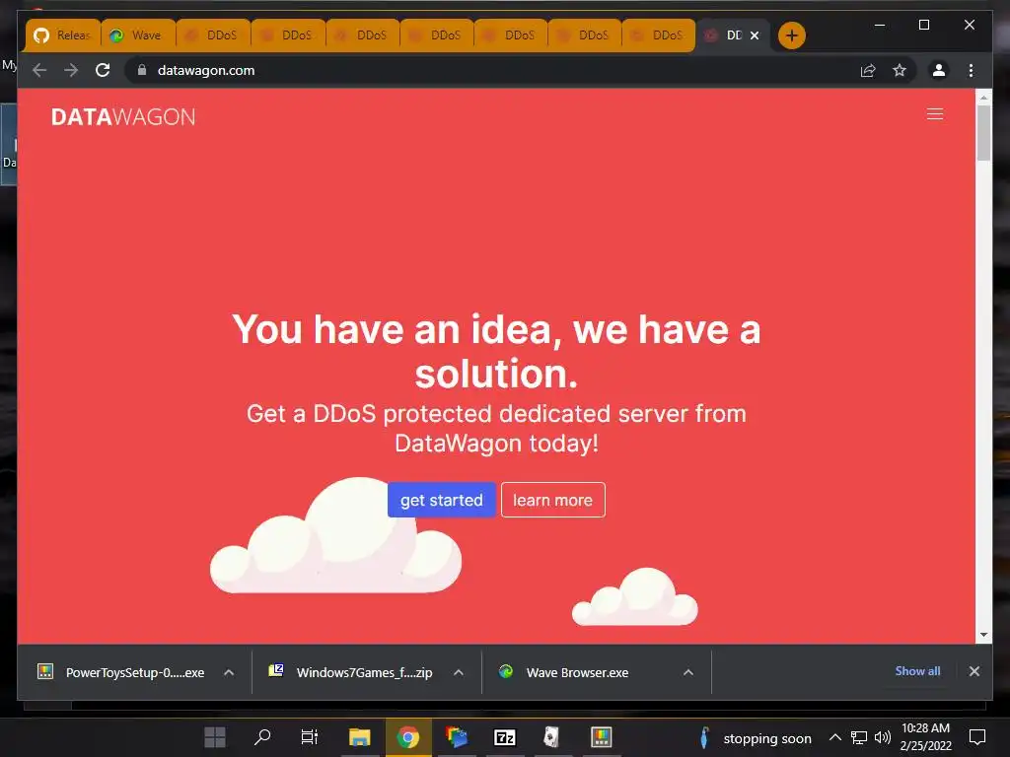Click Chrome icon on taskbar
The image size is (1010, 757).
pos(407,736)
